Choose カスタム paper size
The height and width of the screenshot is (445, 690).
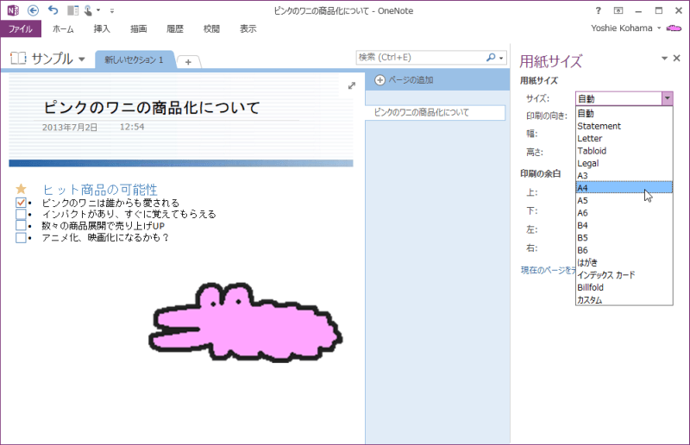[x=624, y=300]
